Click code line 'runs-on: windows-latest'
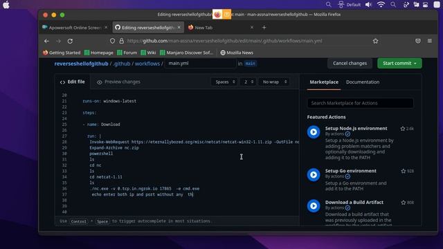Screen dimensions: 443x249 109,101
